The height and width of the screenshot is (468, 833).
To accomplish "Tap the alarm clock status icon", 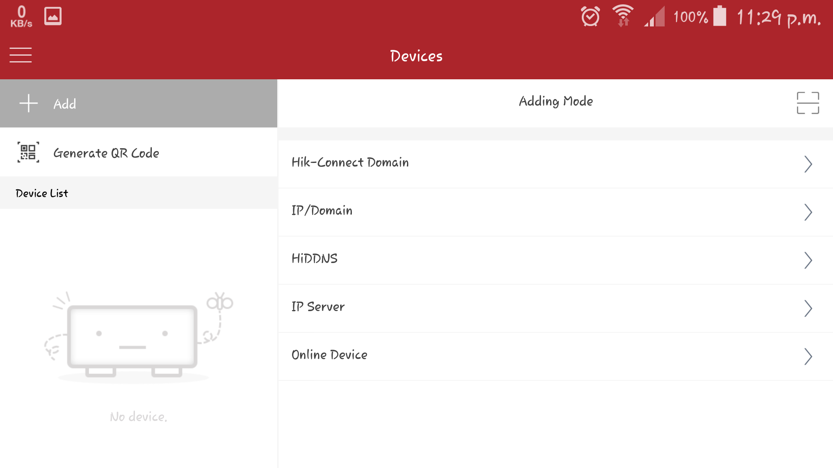I will [590, 17].
